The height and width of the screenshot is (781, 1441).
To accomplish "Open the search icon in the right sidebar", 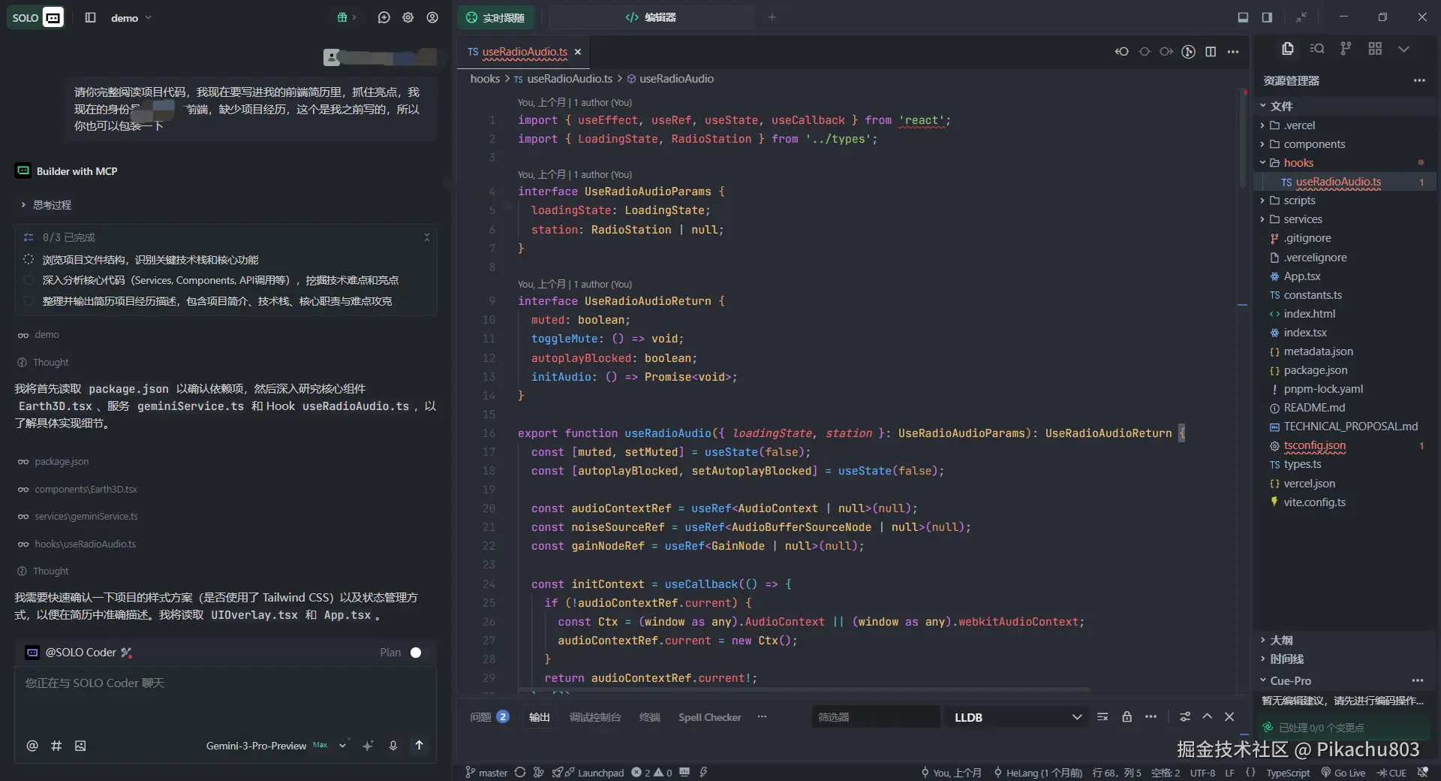I will click(x=1316, y=49).
